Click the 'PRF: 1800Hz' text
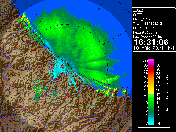Image resolution: width=176 pixels, height=132 pixels. click(x=144, y=28)
